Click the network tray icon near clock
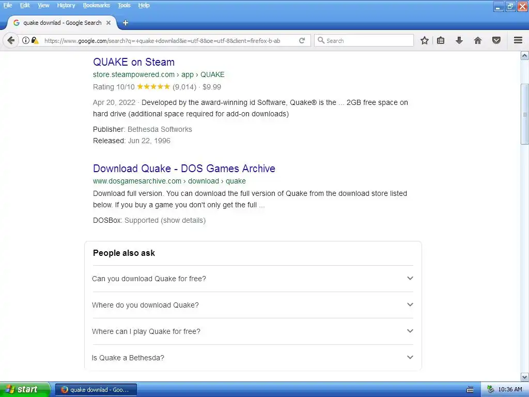 [x=491, y=389]
